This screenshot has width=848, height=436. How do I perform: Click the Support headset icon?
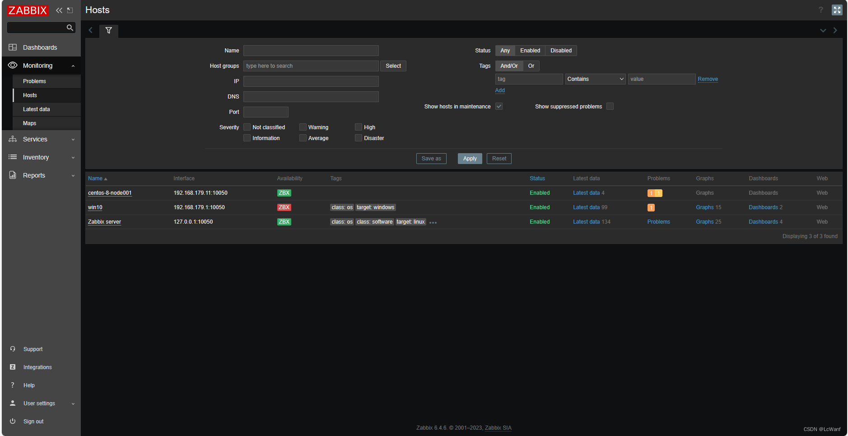(x=13, y=349)
